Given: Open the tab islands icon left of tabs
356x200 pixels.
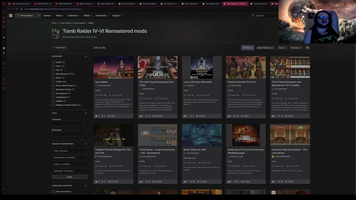Looking at the screenshot, I should click(x=9, y=4).
